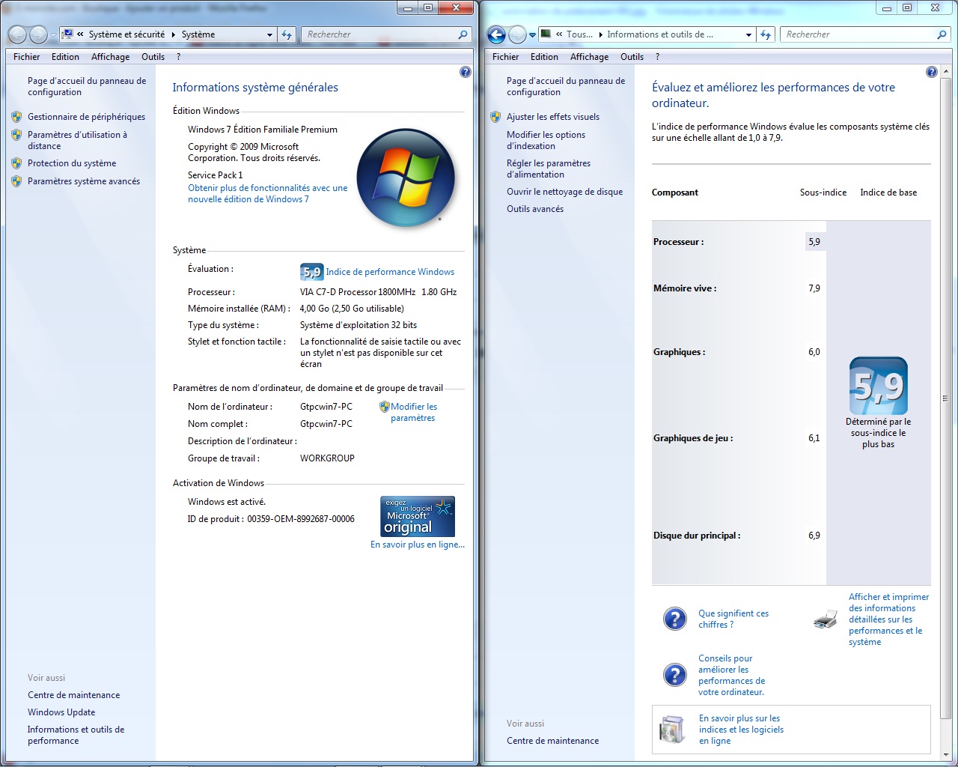Click Informations et outils de performance link

pyautogui.click(x=76, y=735)
